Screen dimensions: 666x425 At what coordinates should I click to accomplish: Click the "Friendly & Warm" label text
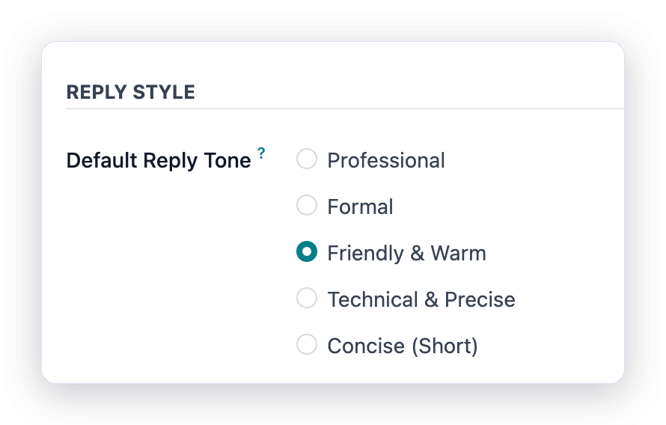pos(406,253)
